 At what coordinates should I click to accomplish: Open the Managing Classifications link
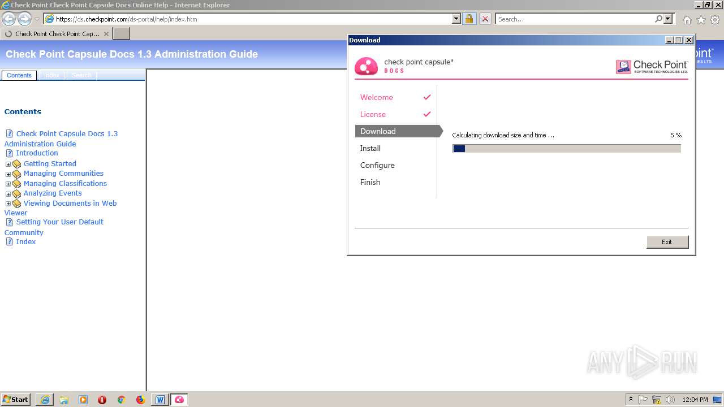[65, 183]
